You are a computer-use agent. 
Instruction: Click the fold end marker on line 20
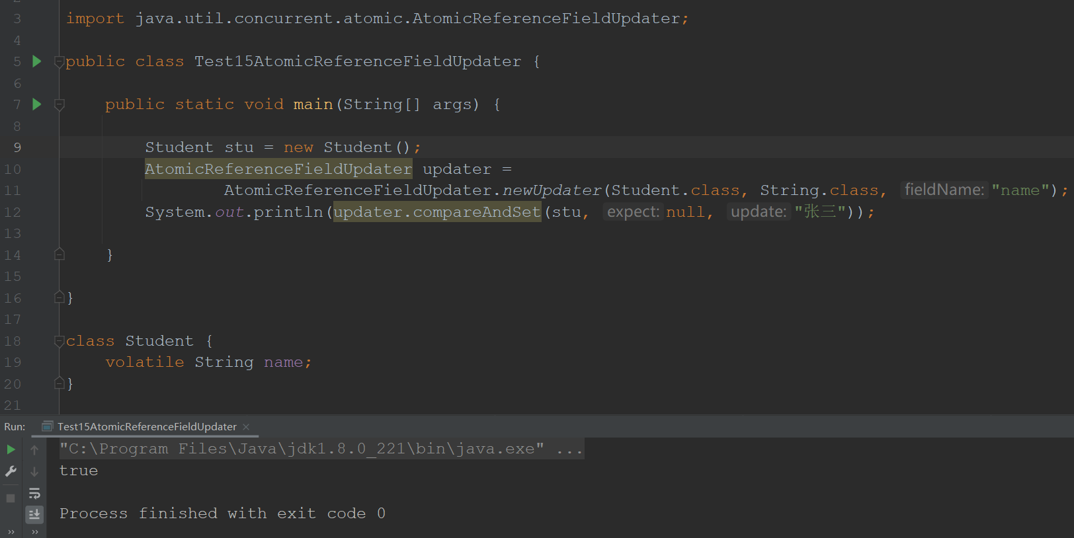pyautogui.click(x=59, y=383)
